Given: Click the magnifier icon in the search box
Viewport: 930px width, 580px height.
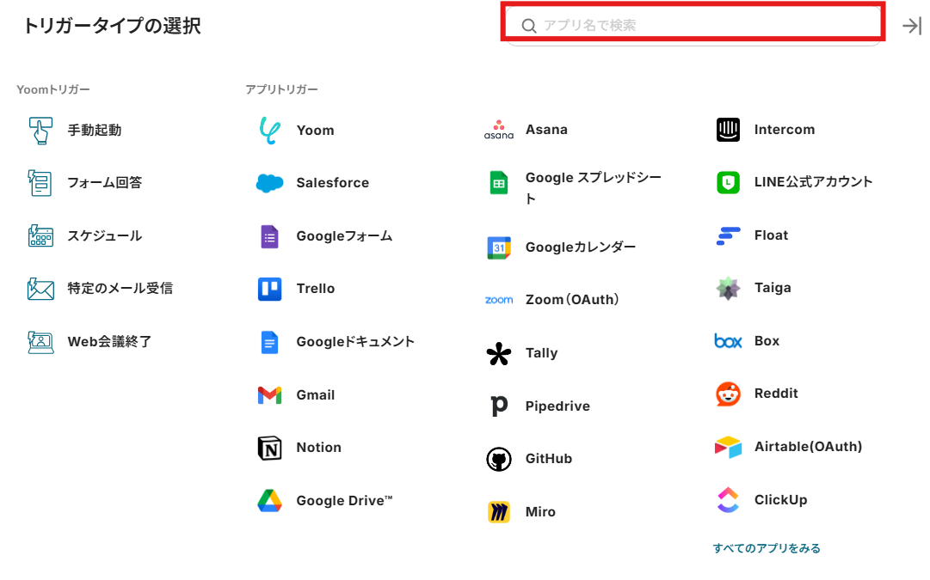Looking at the screenshot, I should [528, 26].
